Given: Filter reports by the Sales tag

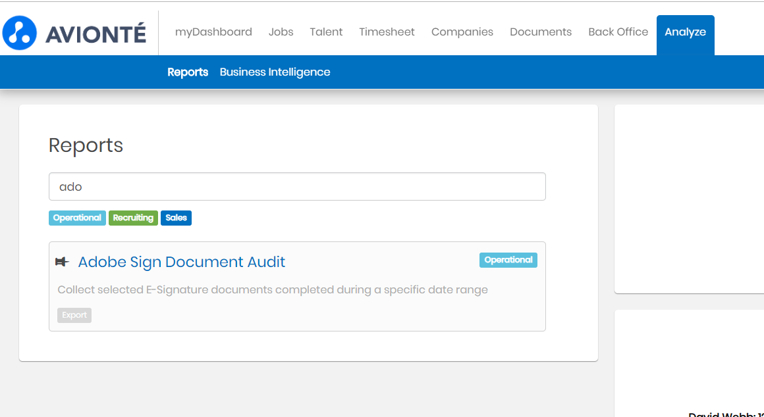Looking at the screenshot, I should 176,218.
